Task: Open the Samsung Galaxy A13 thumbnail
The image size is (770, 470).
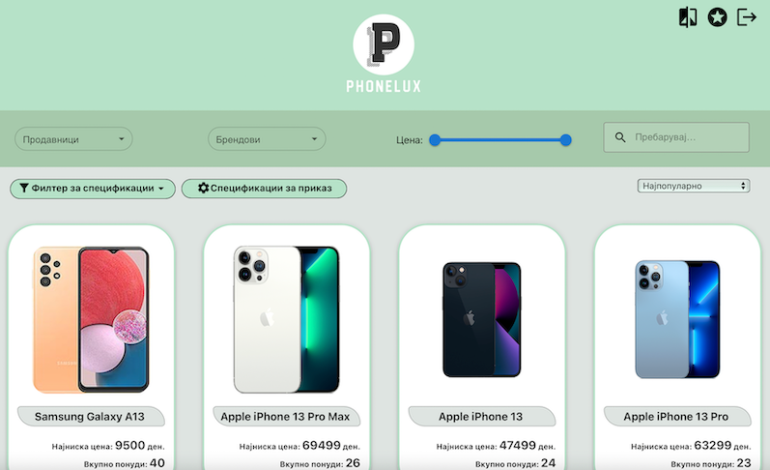Action: point(91,319)
